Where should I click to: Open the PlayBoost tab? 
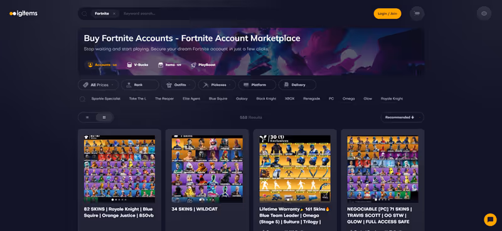[x=203, y=65]
